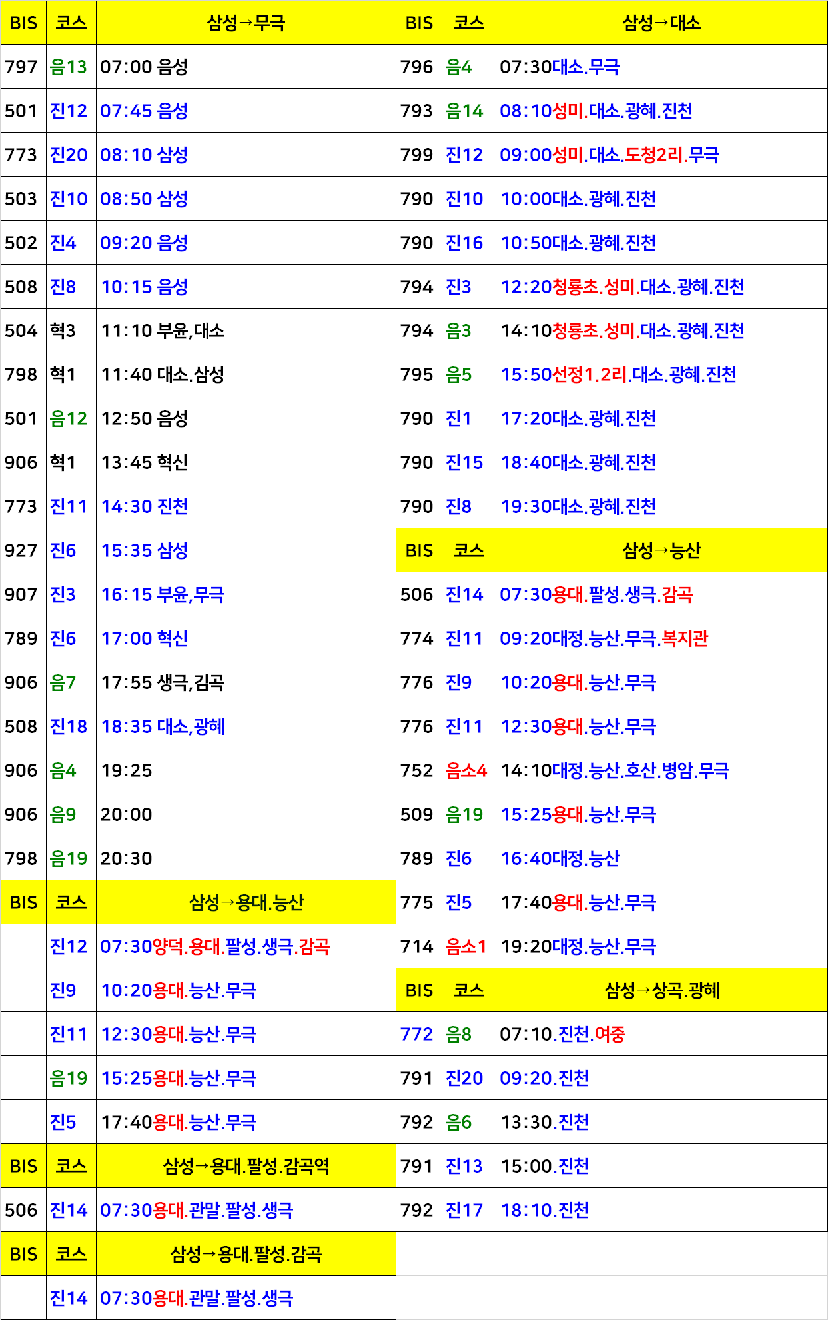Click BIS number 907
The height and width of the screenshot is (1320, 828).
(21, 594)
